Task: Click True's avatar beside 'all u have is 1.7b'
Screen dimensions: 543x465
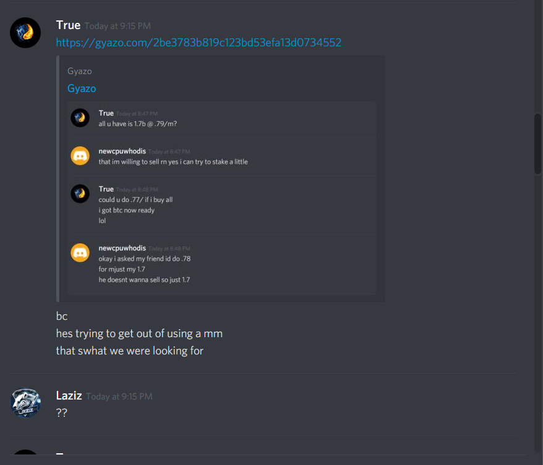Action: coord(80,118)
